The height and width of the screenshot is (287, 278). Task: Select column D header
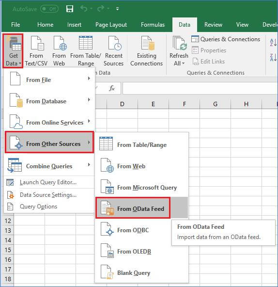point(122,104)
